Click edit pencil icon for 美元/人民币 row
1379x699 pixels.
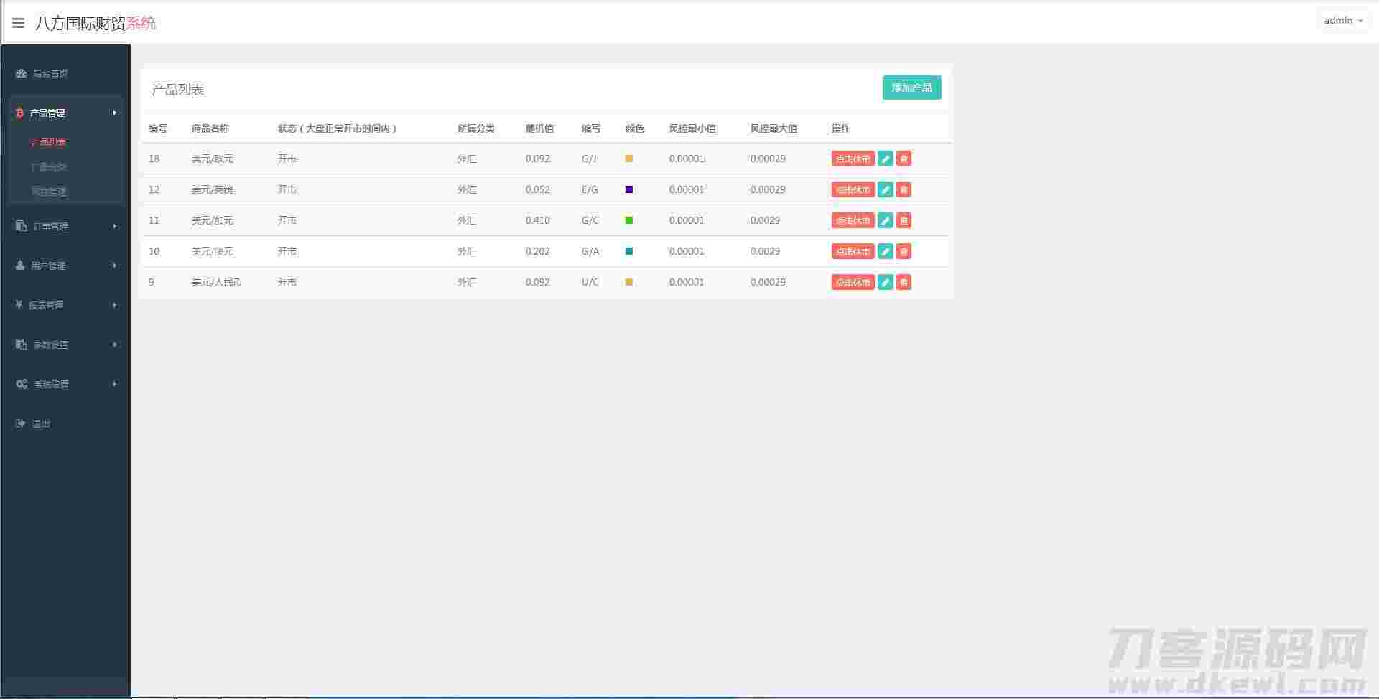point(885,282)
